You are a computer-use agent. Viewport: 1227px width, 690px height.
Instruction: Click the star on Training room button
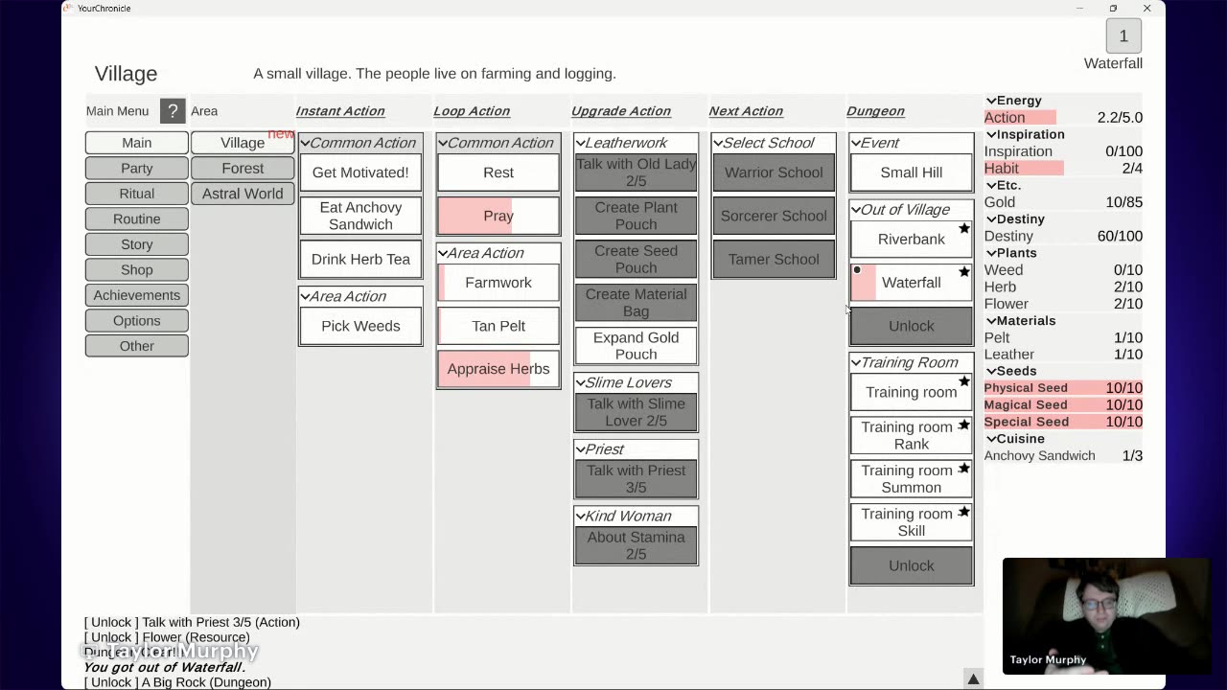(964, 381)
